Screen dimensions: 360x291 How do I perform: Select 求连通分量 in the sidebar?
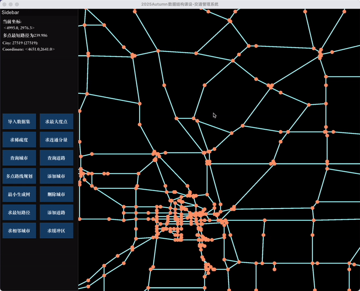(57, 140)
